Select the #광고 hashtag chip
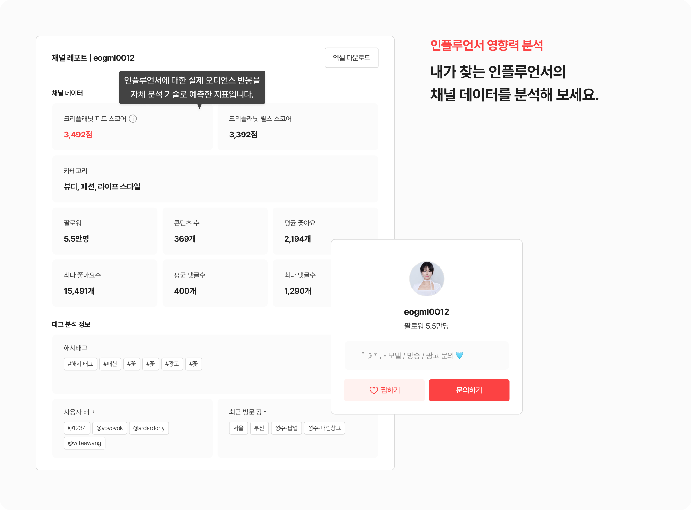Screen dimensions: 691x510 172,364
